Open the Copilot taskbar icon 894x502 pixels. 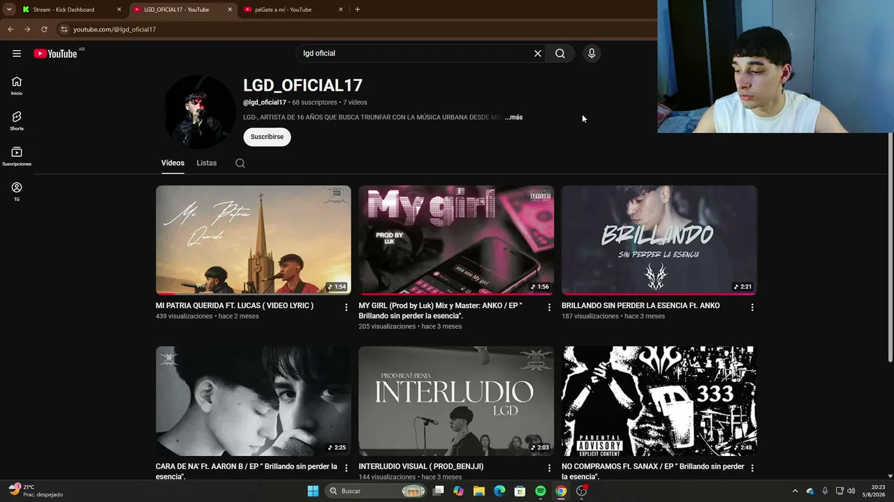click(x=458, y=491)
